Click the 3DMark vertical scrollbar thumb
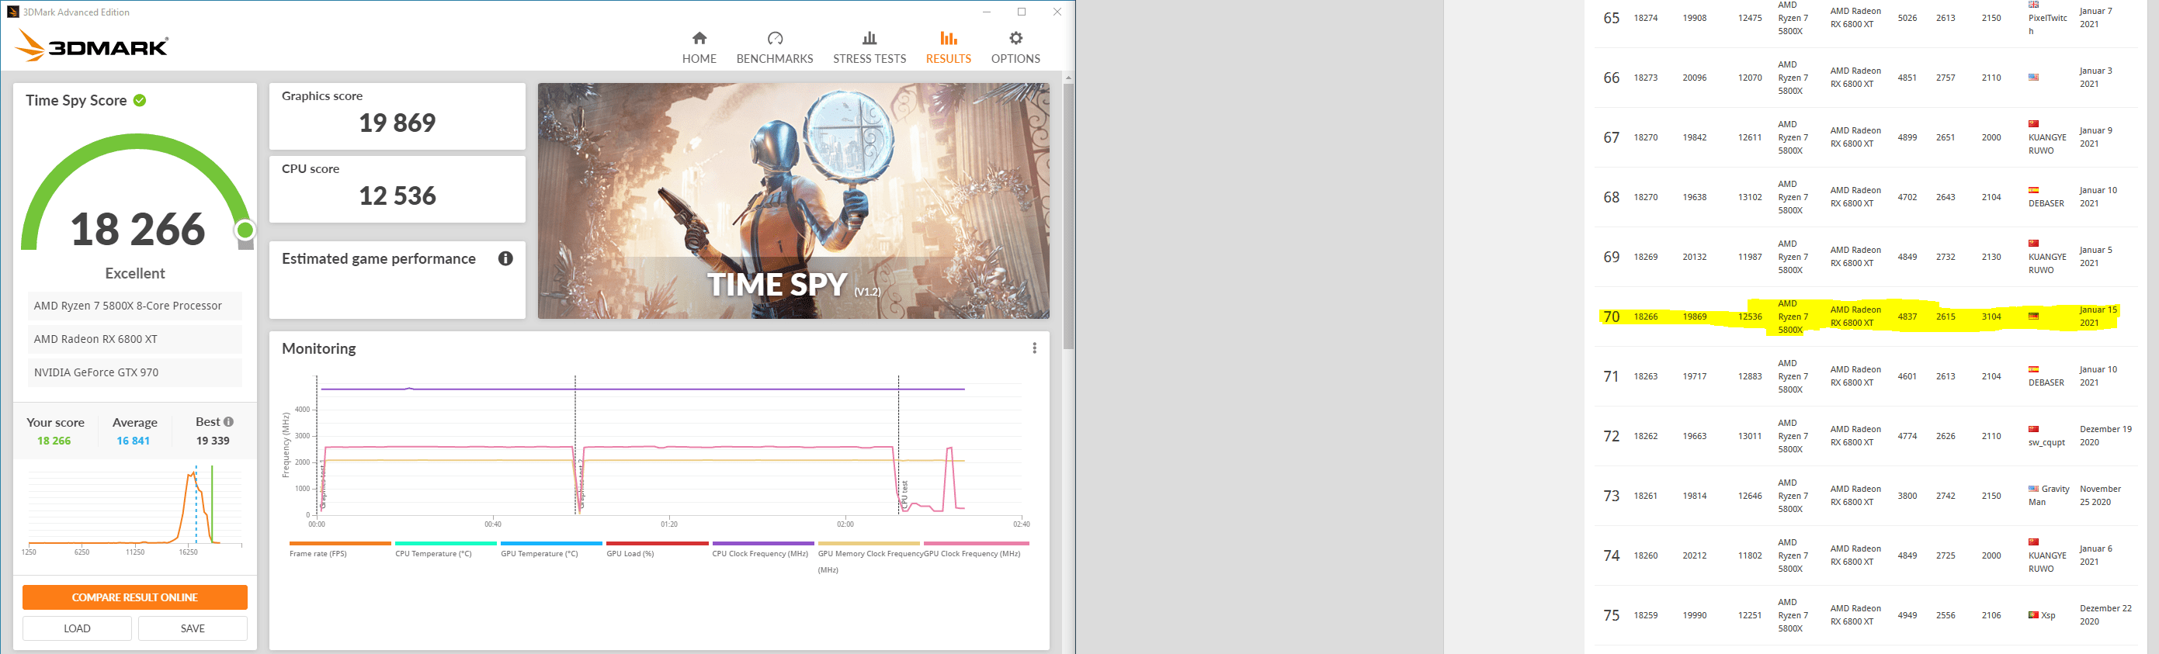This screenshot has width=2159, height=654. tap(1067, 215)
